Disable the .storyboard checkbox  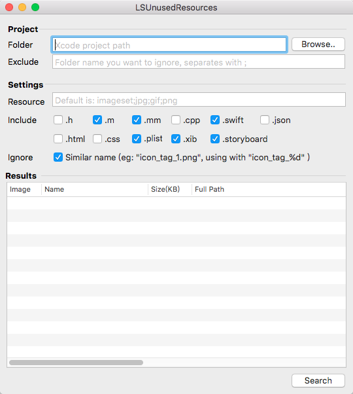click(215, 139)
